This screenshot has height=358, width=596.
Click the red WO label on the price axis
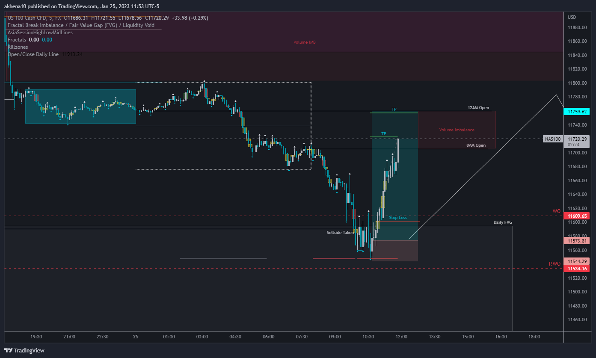coord(556,211)
